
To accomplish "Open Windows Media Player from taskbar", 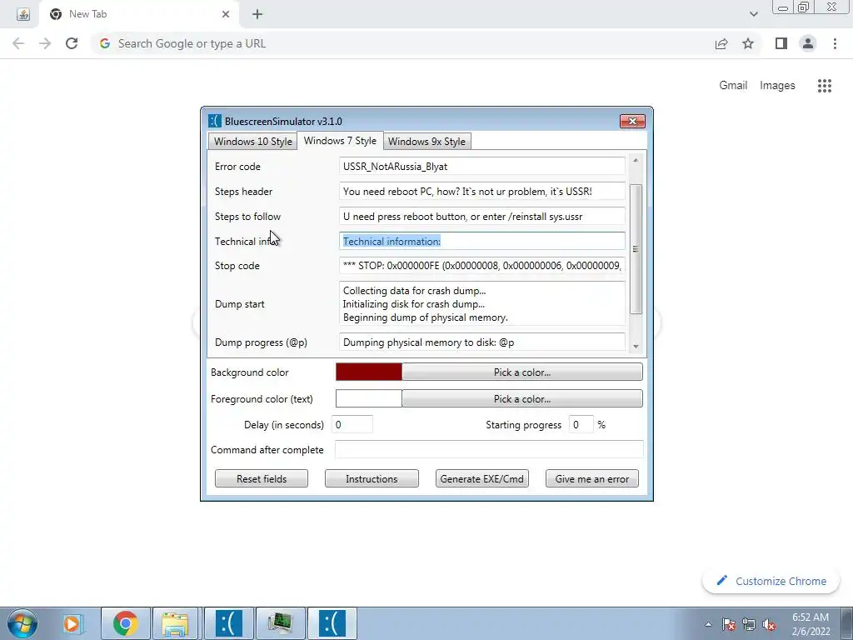I will [72, 623].
